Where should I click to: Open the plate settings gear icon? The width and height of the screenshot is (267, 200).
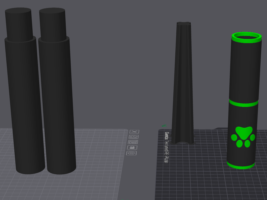click(131, 153)
